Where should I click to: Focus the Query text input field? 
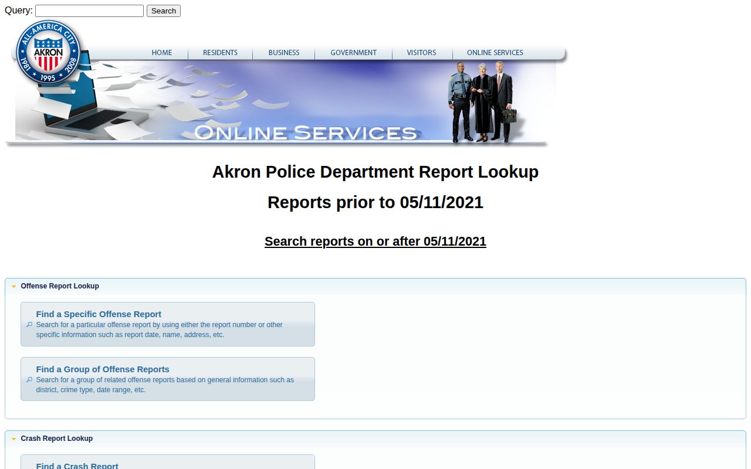pos(89,11)
